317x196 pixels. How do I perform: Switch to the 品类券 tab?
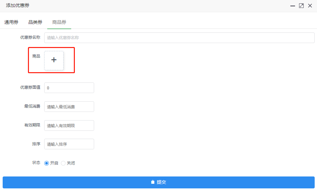[35, 22]
